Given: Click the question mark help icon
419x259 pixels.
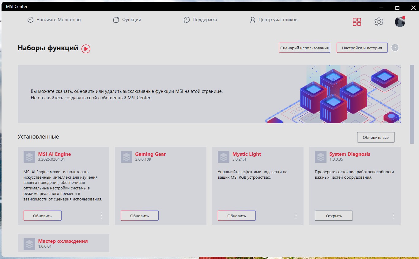Looking at the screenshot, I should pyautogui.click(x=395, y=48).
